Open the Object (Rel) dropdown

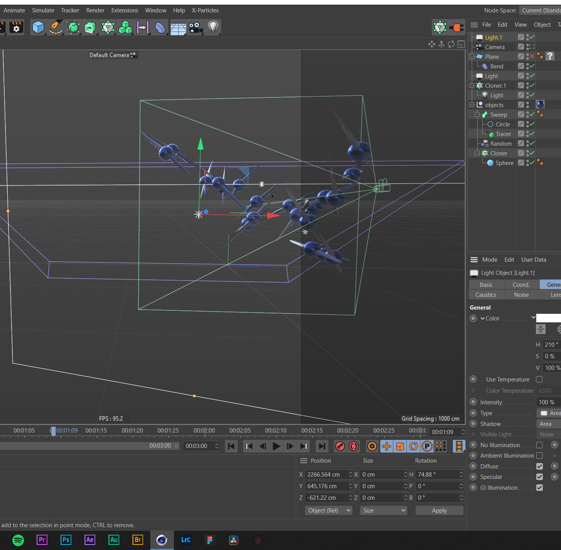(x=328, y=511)
